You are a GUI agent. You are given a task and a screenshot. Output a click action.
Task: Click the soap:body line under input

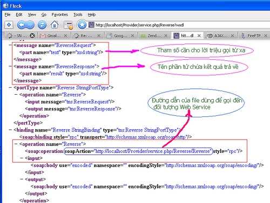147,165
